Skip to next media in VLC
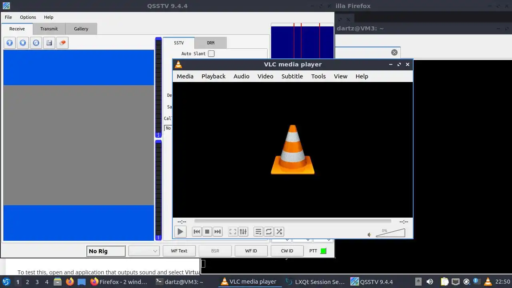 pyautogui.click(x=218, y=232)
